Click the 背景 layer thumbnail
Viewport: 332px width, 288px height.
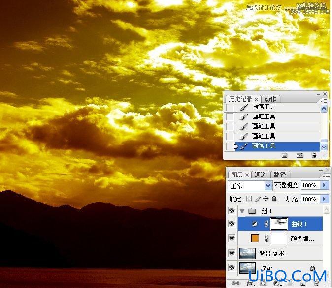[x=247, y=267]
